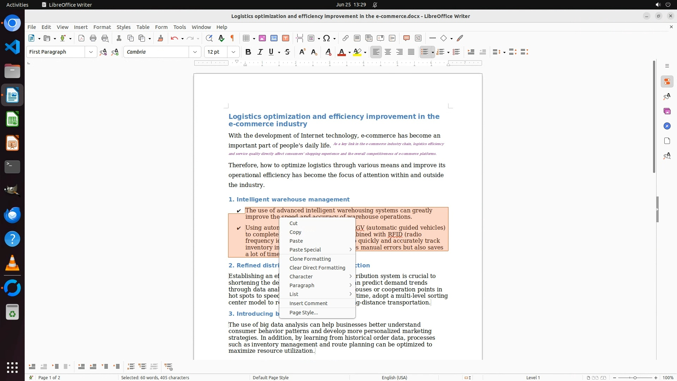Click Insert Comment in context menu
The height and width of the screenshot is (381, 677).
tap(308, 303)
